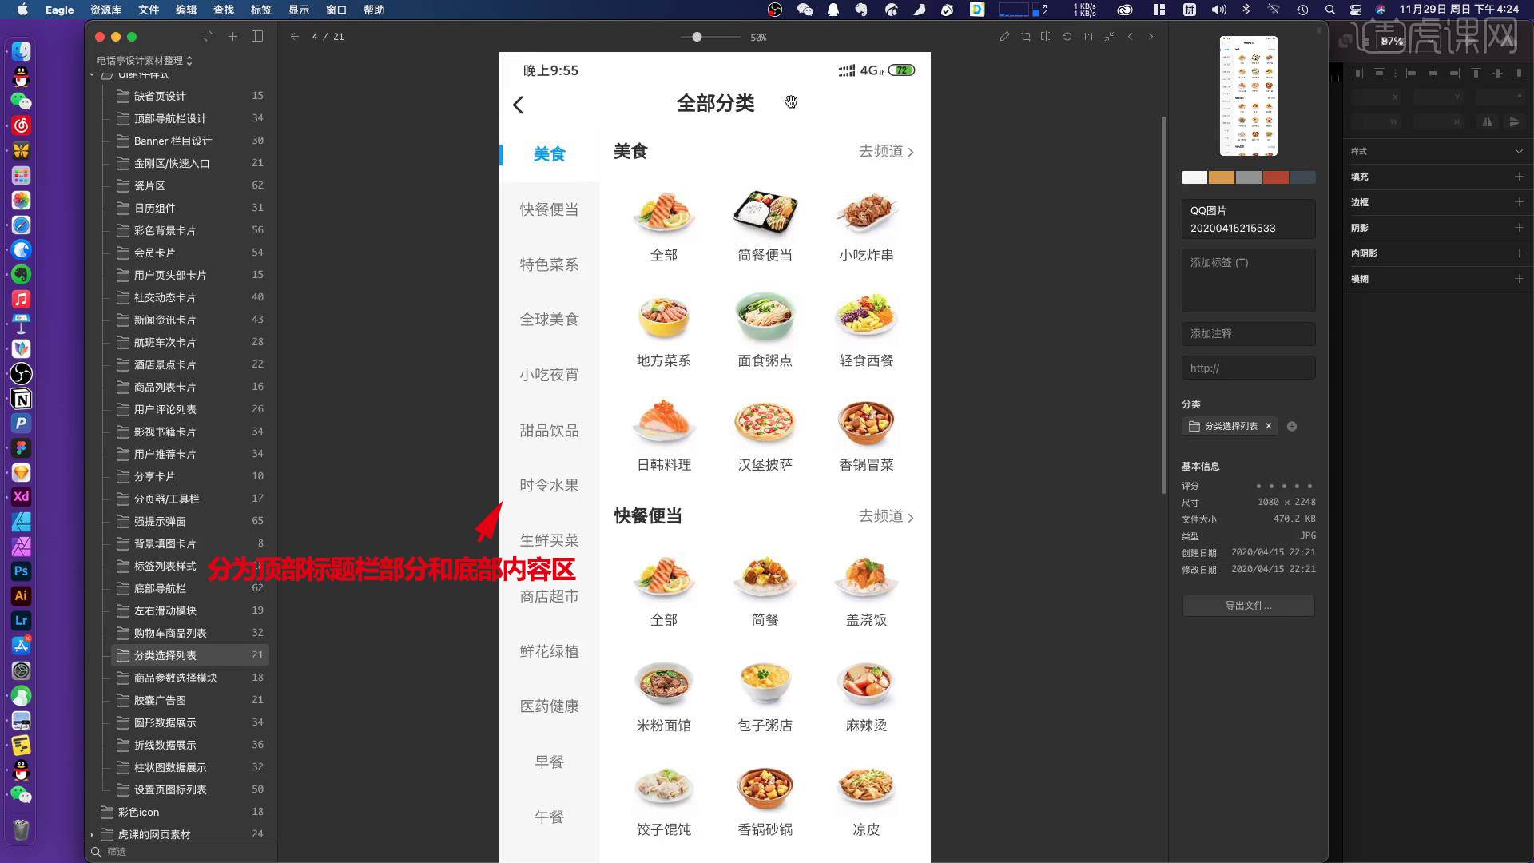
Task: Click the add category plus circle icon
Action: click(x=1292, y=427)
